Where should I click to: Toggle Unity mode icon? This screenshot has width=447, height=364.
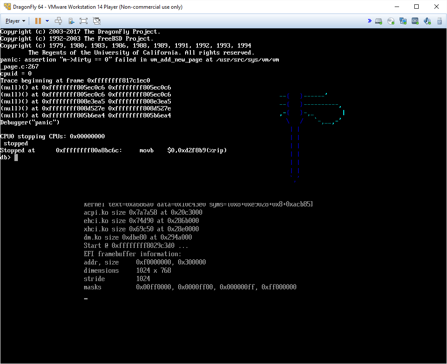tap(97, 21)
